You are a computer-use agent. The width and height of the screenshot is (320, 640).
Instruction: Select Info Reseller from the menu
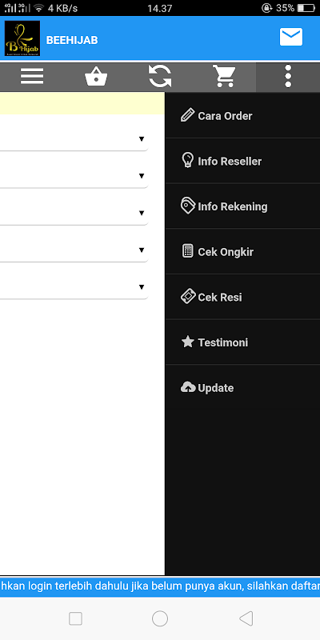(x=242, y=161)
